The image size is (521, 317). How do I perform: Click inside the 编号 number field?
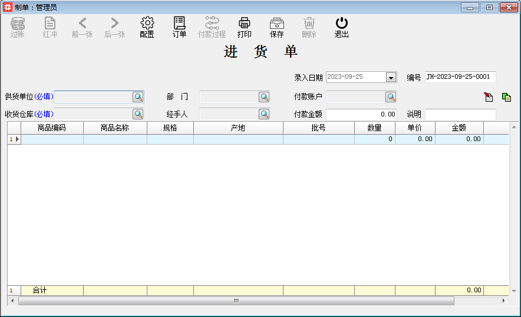(460, 77)
